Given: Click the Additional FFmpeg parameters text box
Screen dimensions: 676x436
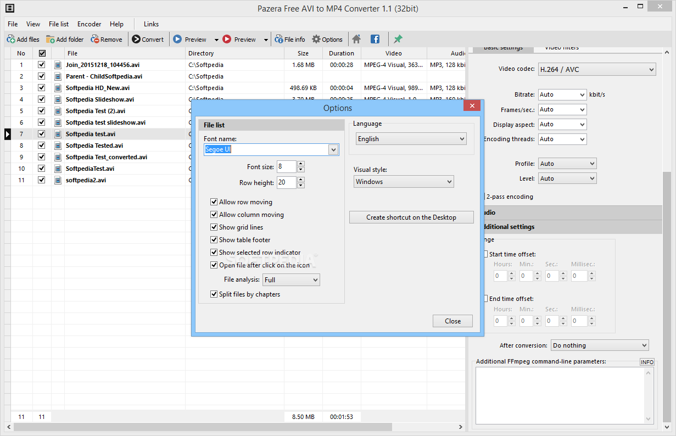Looking at the screenshot, I should pyautogui.click(x=560, y=395).
